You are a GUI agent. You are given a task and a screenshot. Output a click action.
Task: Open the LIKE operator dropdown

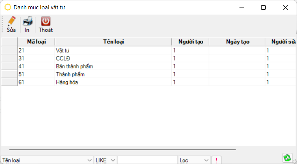113,160
